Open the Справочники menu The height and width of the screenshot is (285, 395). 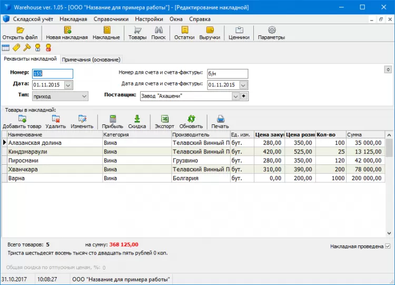110,18
